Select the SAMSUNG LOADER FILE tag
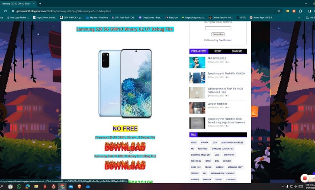315x190 pixels. coord(223,149)
